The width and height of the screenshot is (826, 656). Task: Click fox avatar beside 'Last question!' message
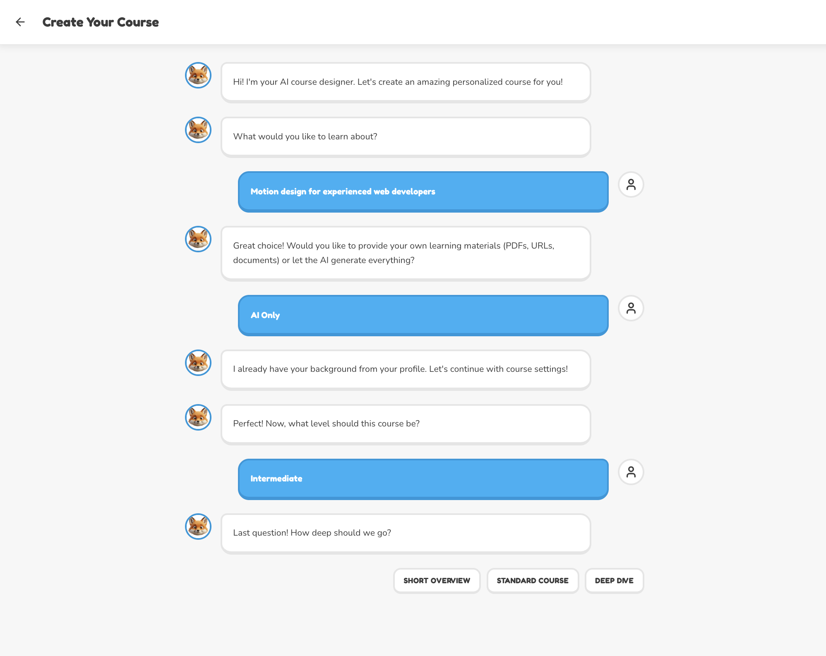click(x=198, y=527)
